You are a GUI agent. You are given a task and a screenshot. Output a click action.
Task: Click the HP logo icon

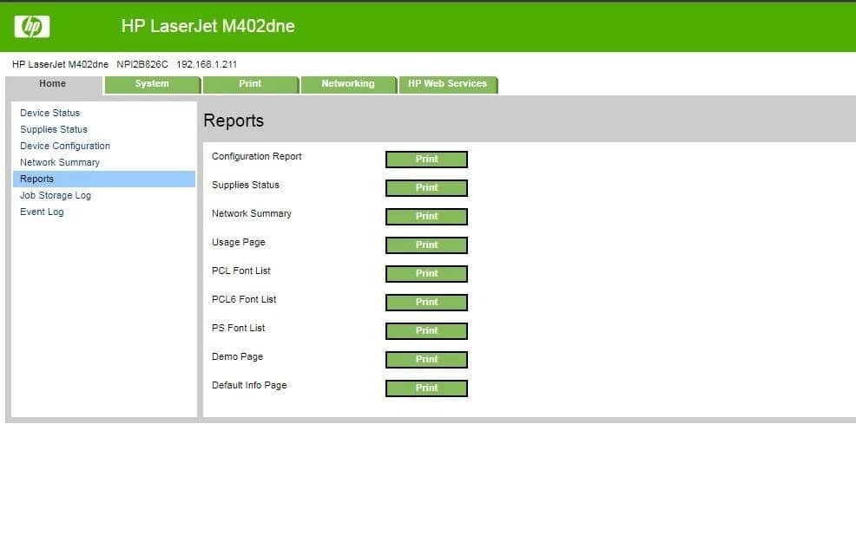tap(31, 26)
